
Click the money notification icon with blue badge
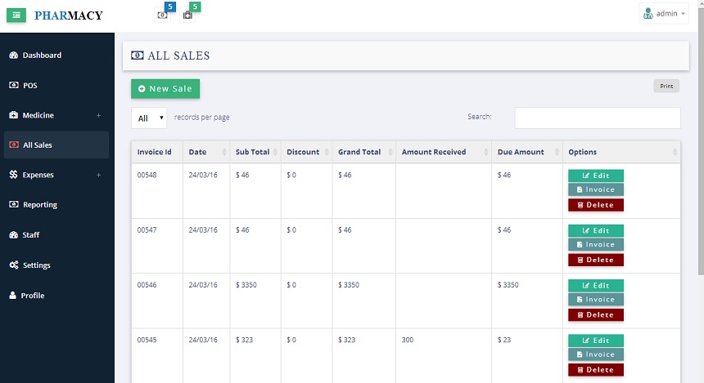[162, 15]
